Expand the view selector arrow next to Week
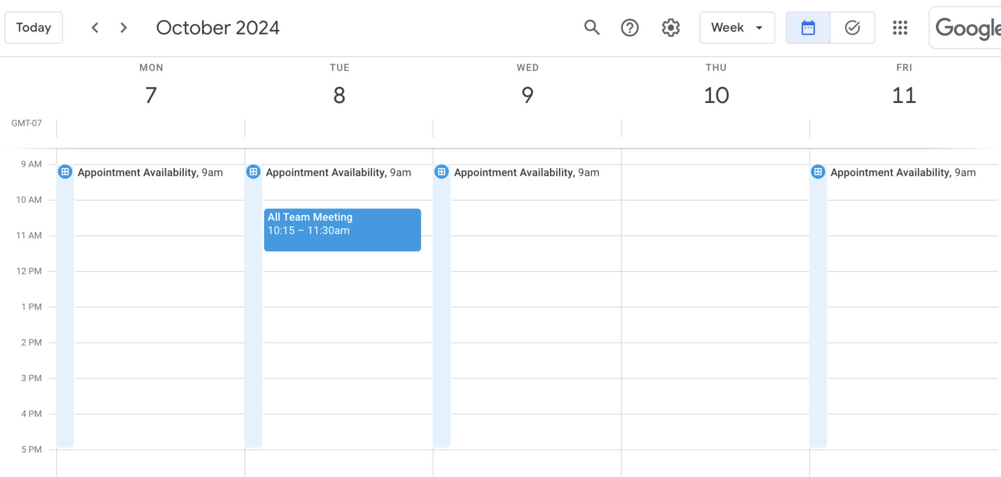This screenshot has width=1001, height=477. tap(759, 28)
